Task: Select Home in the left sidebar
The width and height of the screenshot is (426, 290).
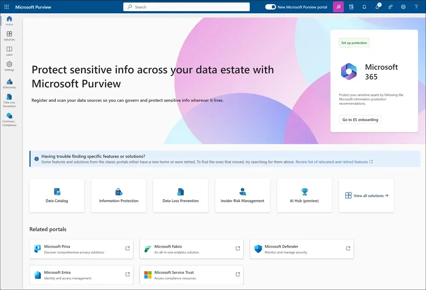Action: coord(9,20)
